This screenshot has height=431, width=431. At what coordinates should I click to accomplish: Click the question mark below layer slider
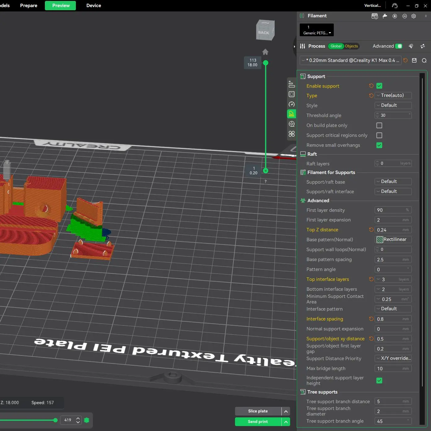[x=265, y=181]
